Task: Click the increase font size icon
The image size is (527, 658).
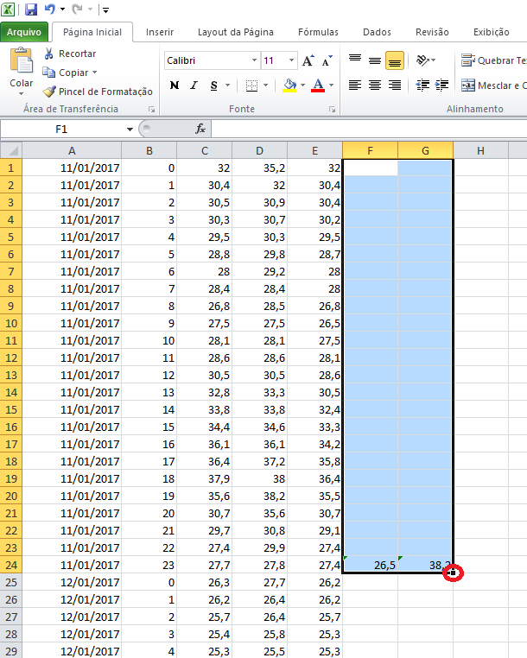Action: click(x=308, y=61)
